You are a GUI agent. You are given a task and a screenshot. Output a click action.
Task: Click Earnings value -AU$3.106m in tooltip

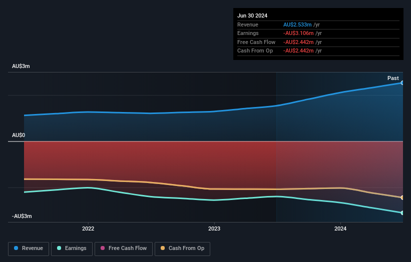[298, 33]
